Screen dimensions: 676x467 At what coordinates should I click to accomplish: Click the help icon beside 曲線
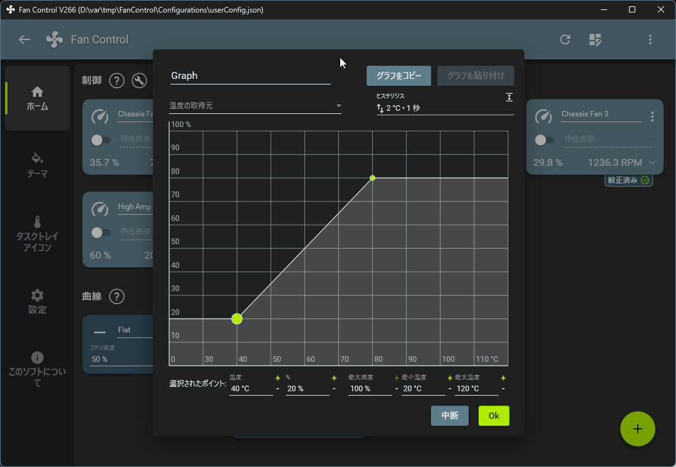(117, 296)
